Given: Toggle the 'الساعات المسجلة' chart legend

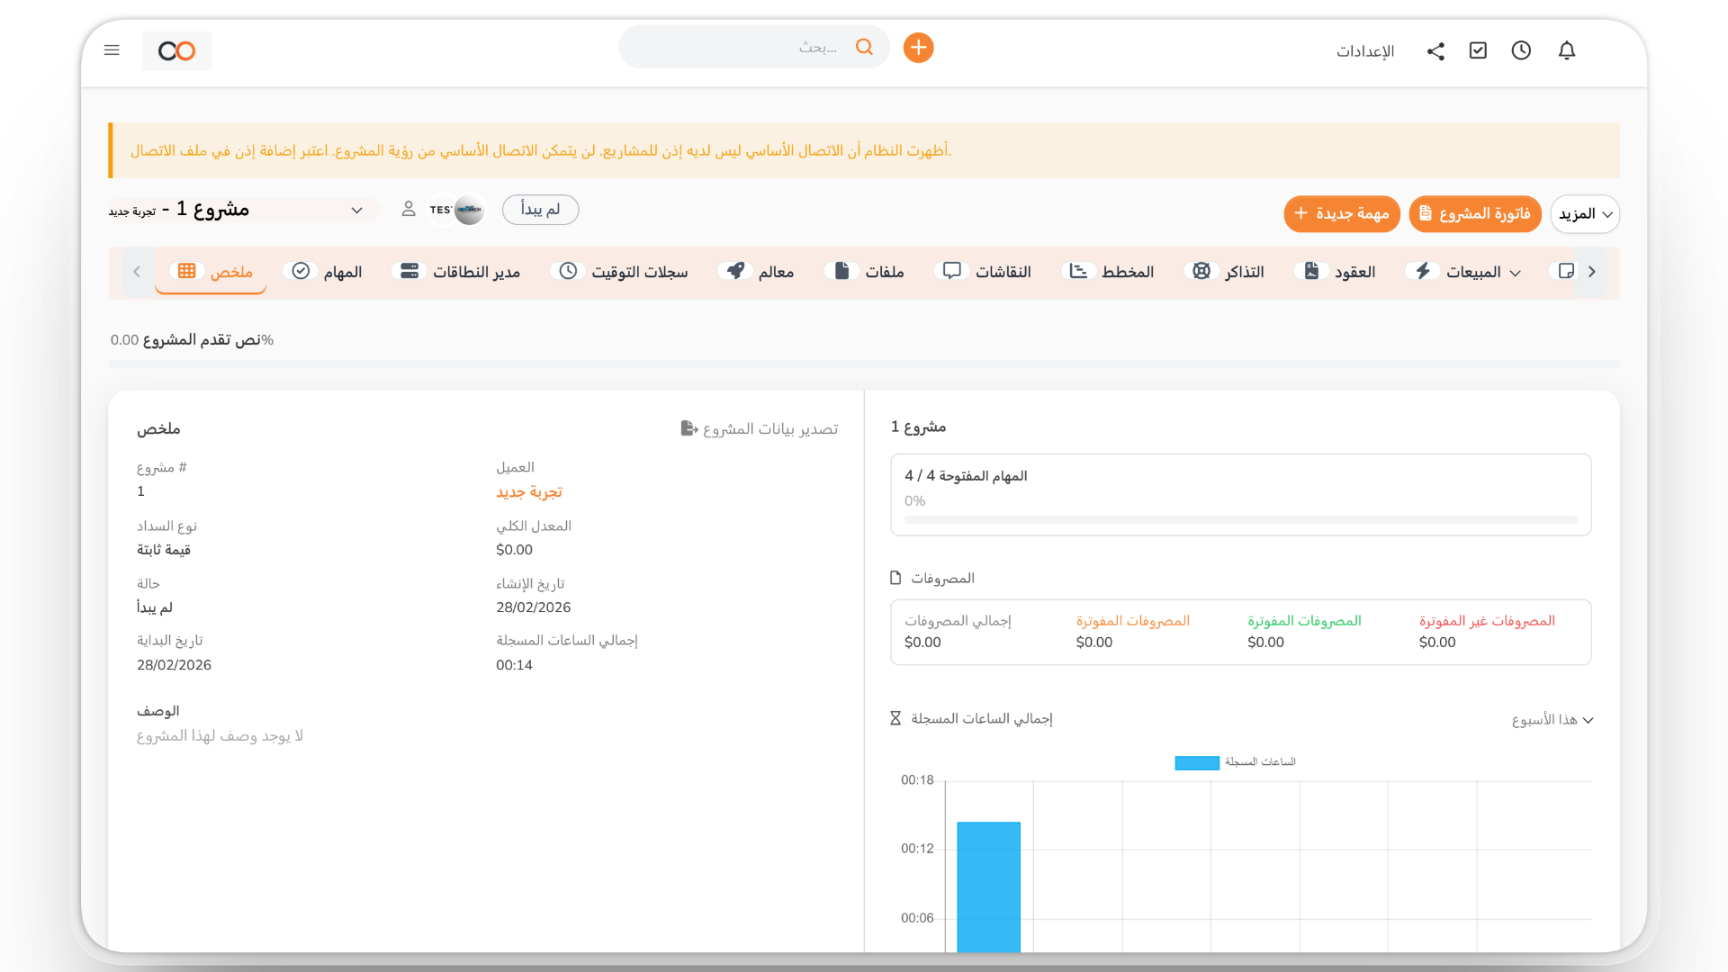Looking at the screenshot, I should (x=1235, y=762).
